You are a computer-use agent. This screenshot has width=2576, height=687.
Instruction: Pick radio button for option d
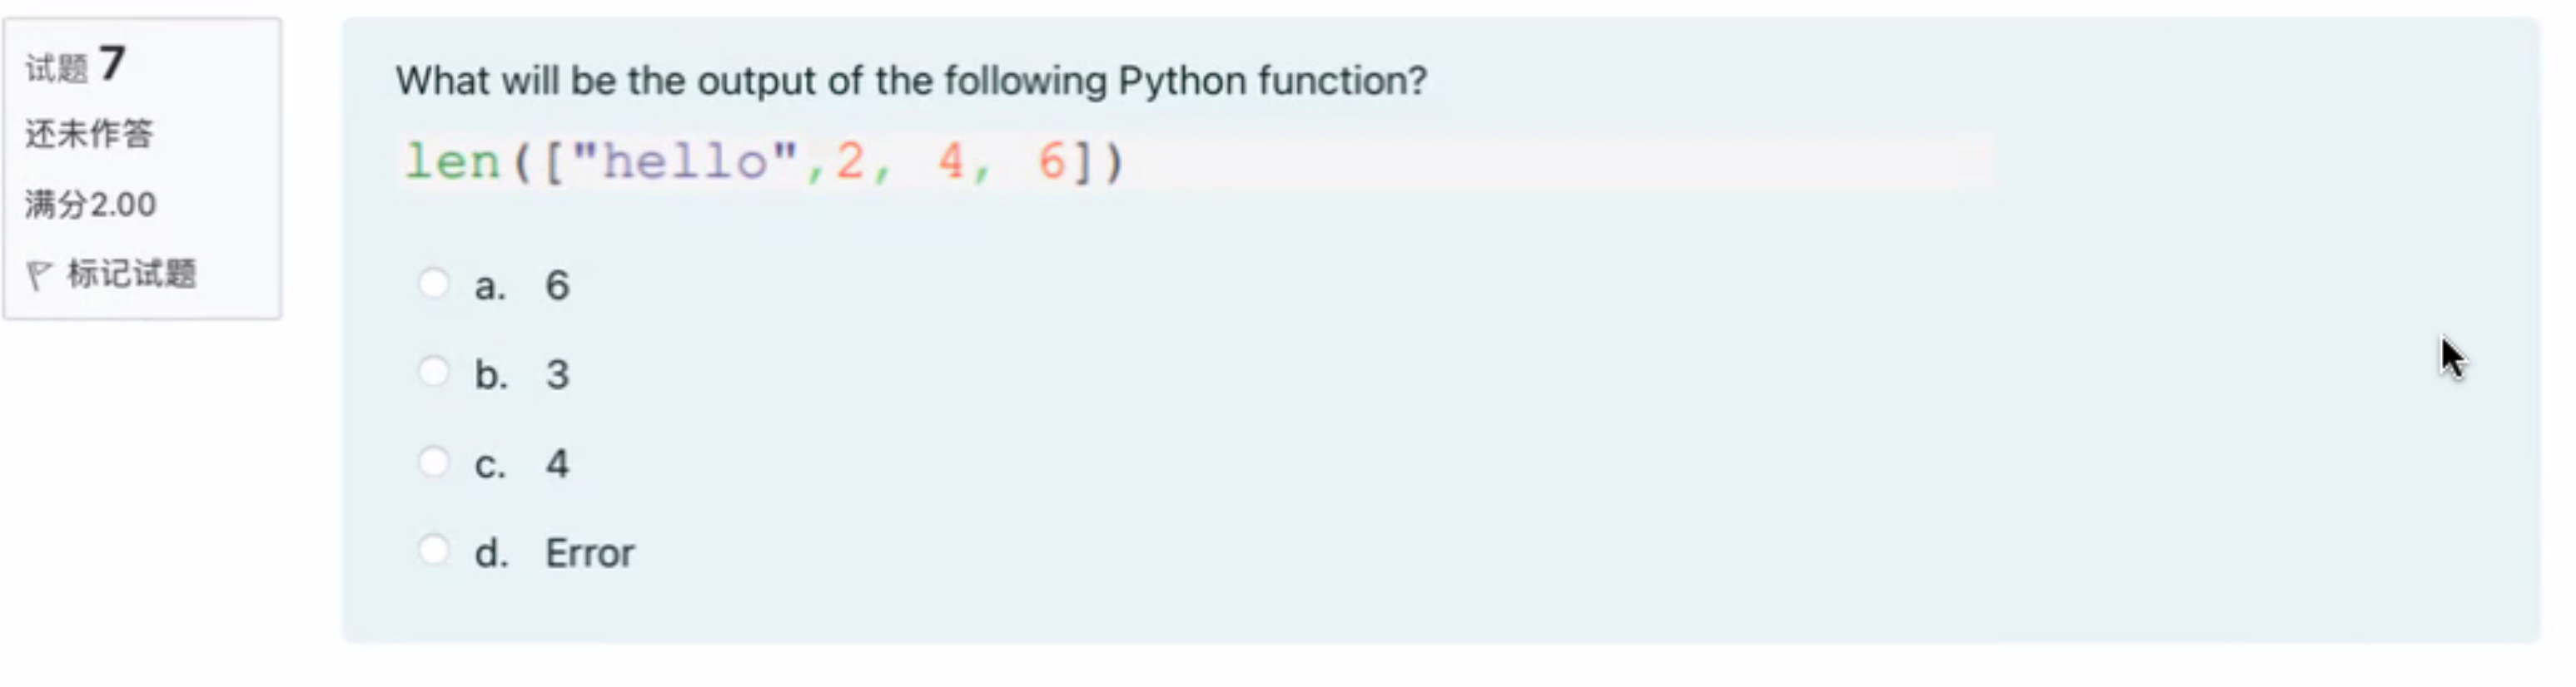[x=433, y=549]
